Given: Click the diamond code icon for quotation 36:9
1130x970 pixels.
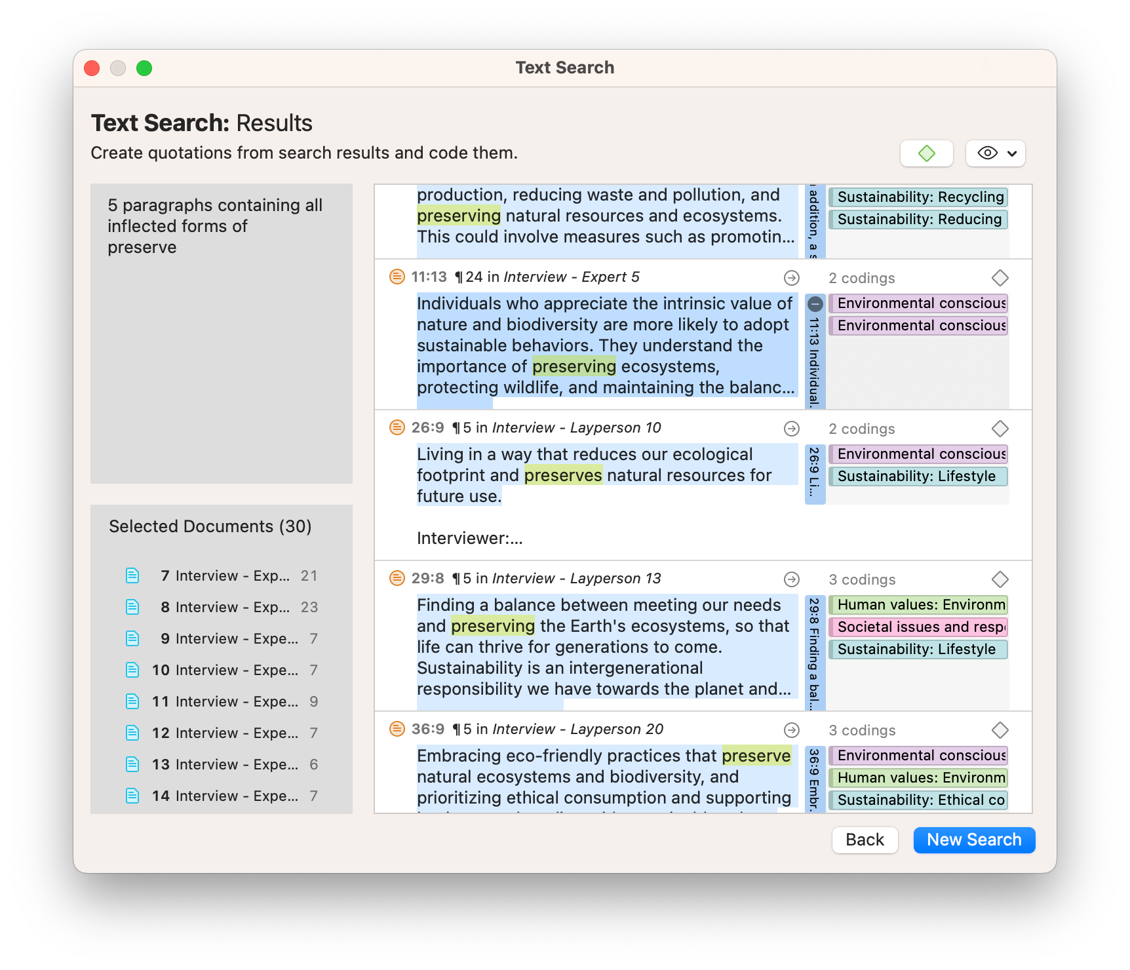Looking at the screenshot, I should (x=1000, y=730).
